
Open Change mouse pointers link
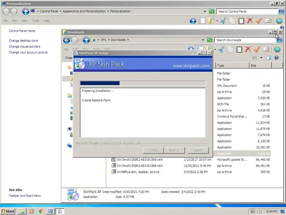click(25, 46)
